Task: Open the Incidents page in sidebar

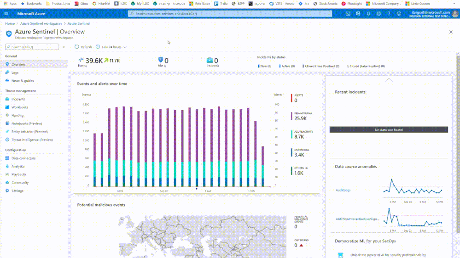Action: point(18,99)
